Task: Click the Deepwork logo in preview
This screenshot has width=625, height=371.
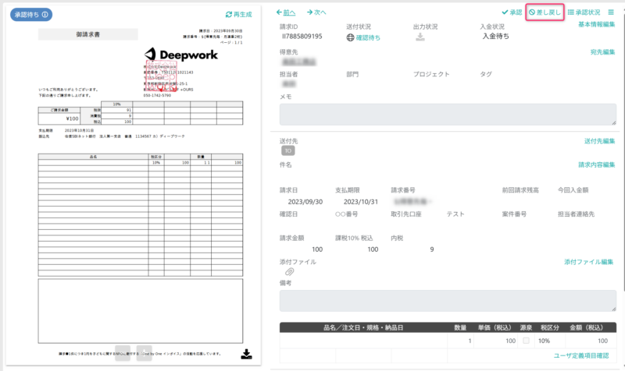Action: click(181, 55)
